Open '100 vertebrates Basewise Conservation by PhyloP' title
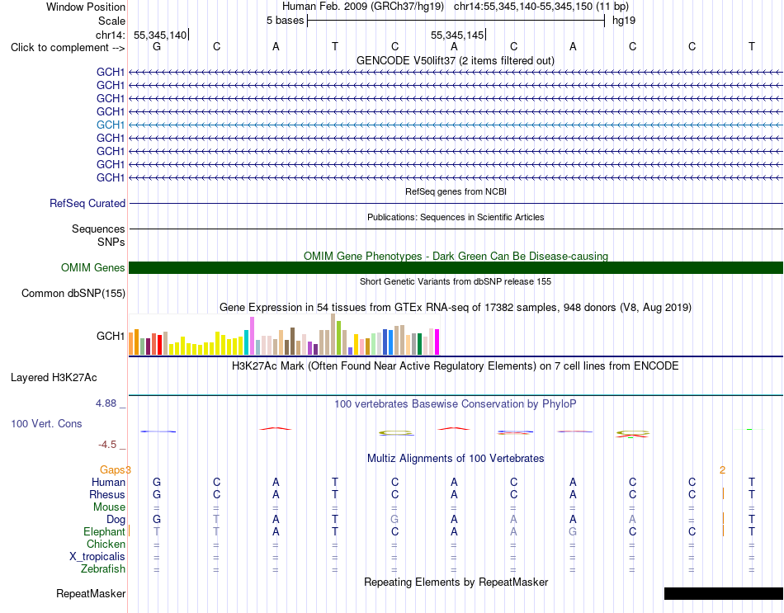 (456, 404)
